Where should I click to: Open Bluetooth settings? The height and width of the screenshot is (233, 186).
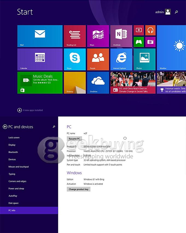[x=13, y=152]
